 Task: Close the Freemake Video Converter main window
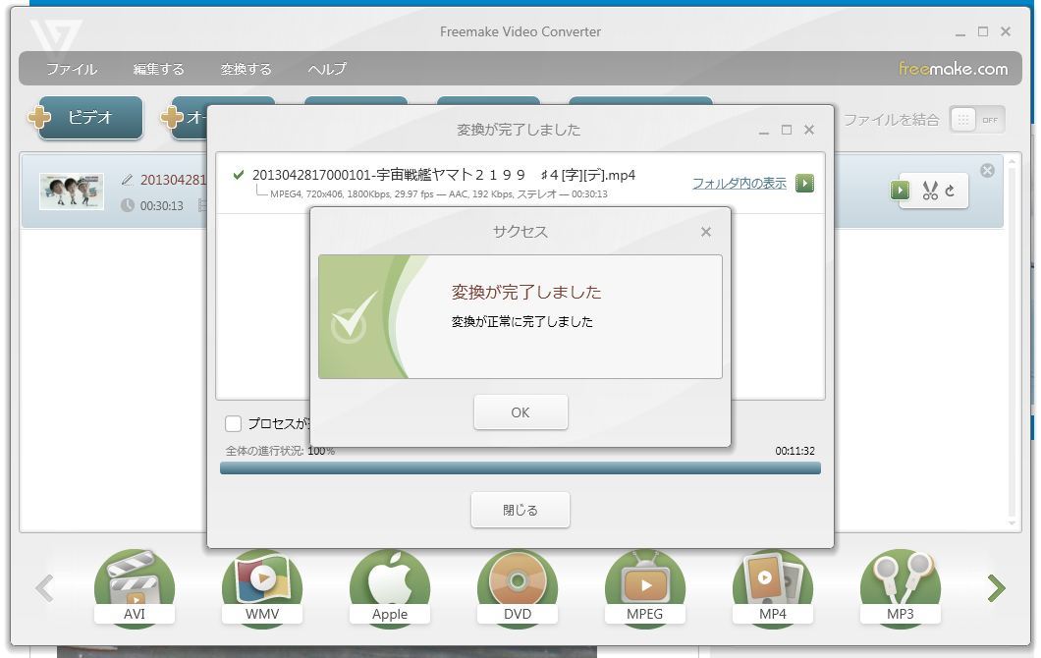coord(1005,31)
